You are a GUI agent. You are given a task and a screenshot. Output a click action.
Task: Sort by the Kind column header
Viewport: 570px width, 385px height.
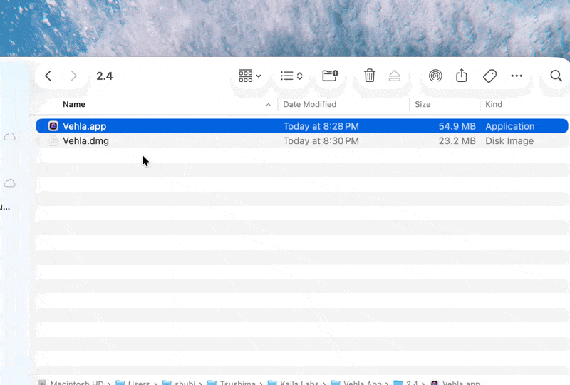[x=493, y=104]
